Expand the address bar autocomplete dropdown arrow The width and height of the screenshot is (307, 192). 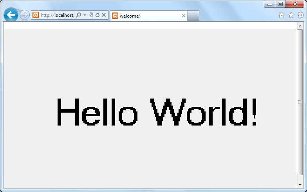tap(85, 15)
